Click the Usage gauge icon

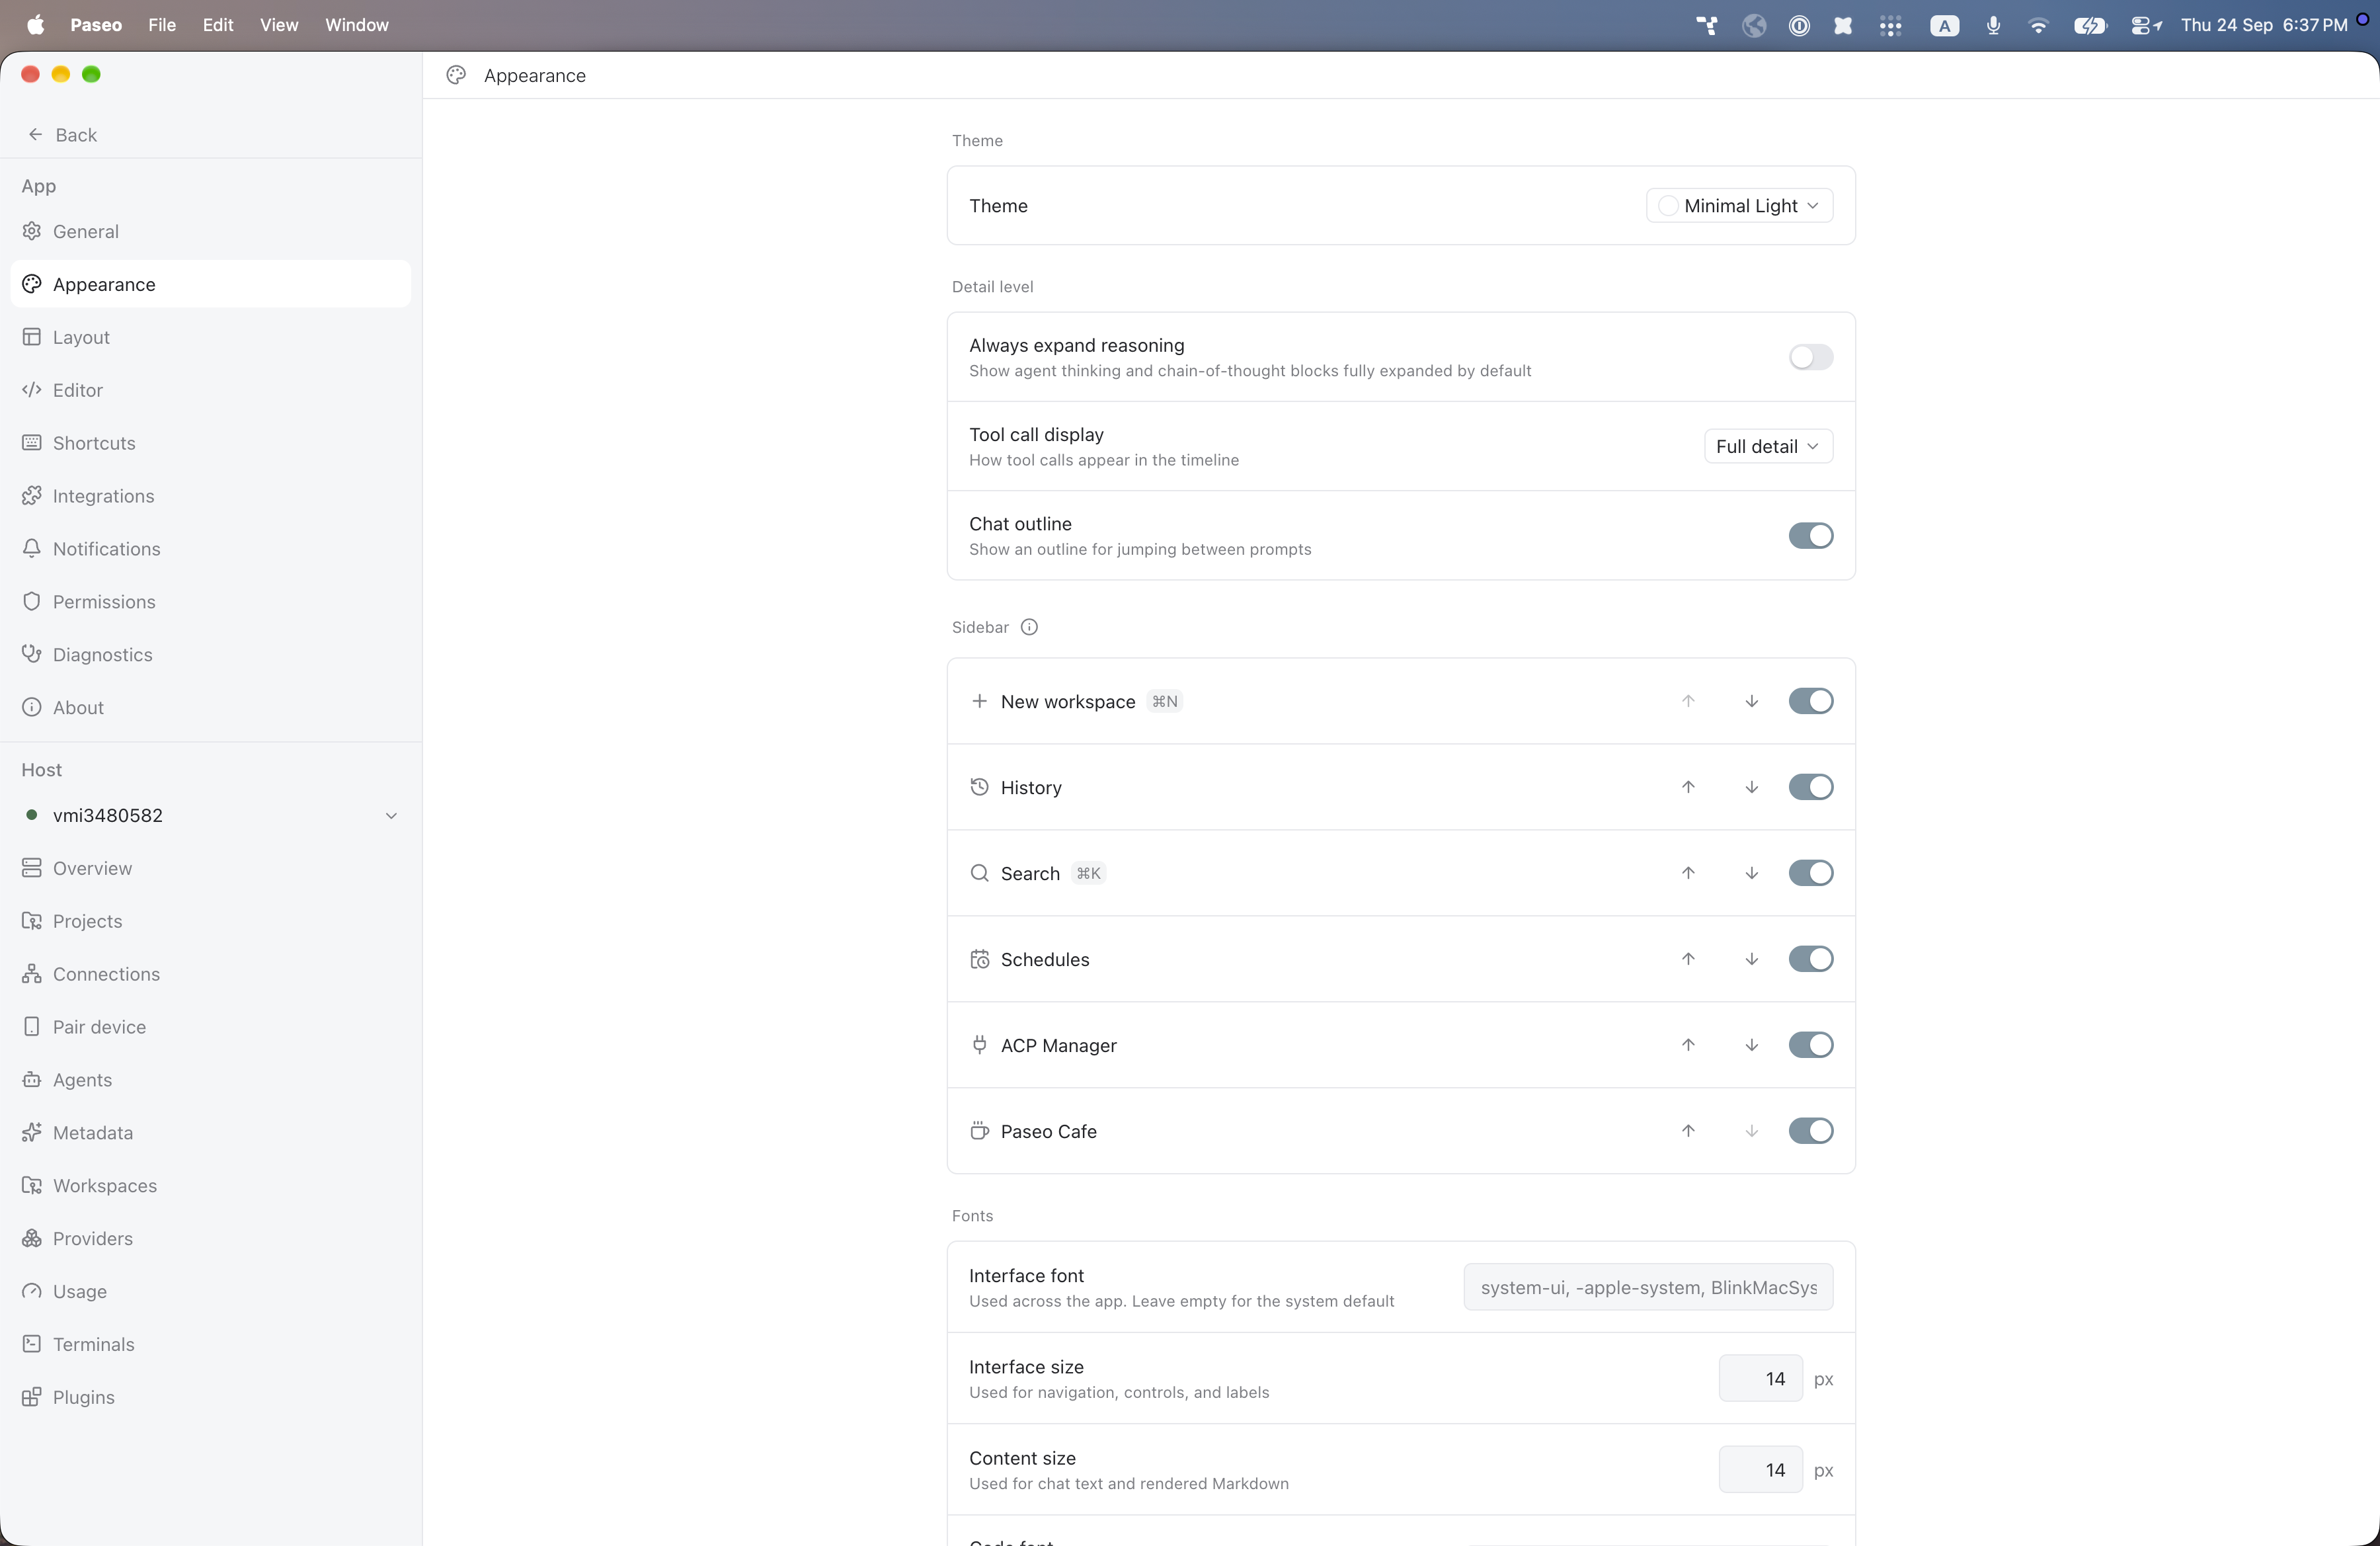pyautogui.click(x=32, y=1292)
